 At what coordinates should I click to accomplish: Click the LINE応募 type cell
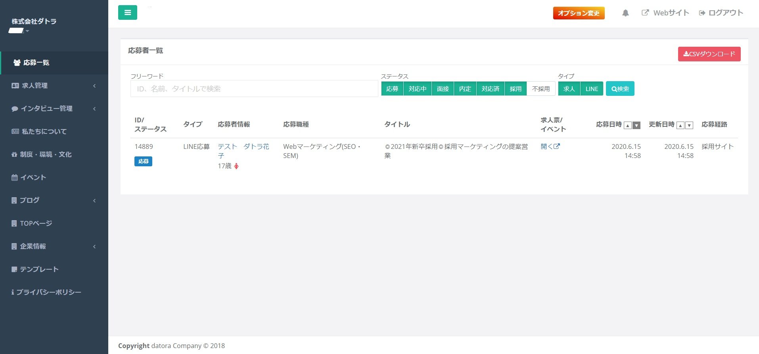(x=196, y=147)
